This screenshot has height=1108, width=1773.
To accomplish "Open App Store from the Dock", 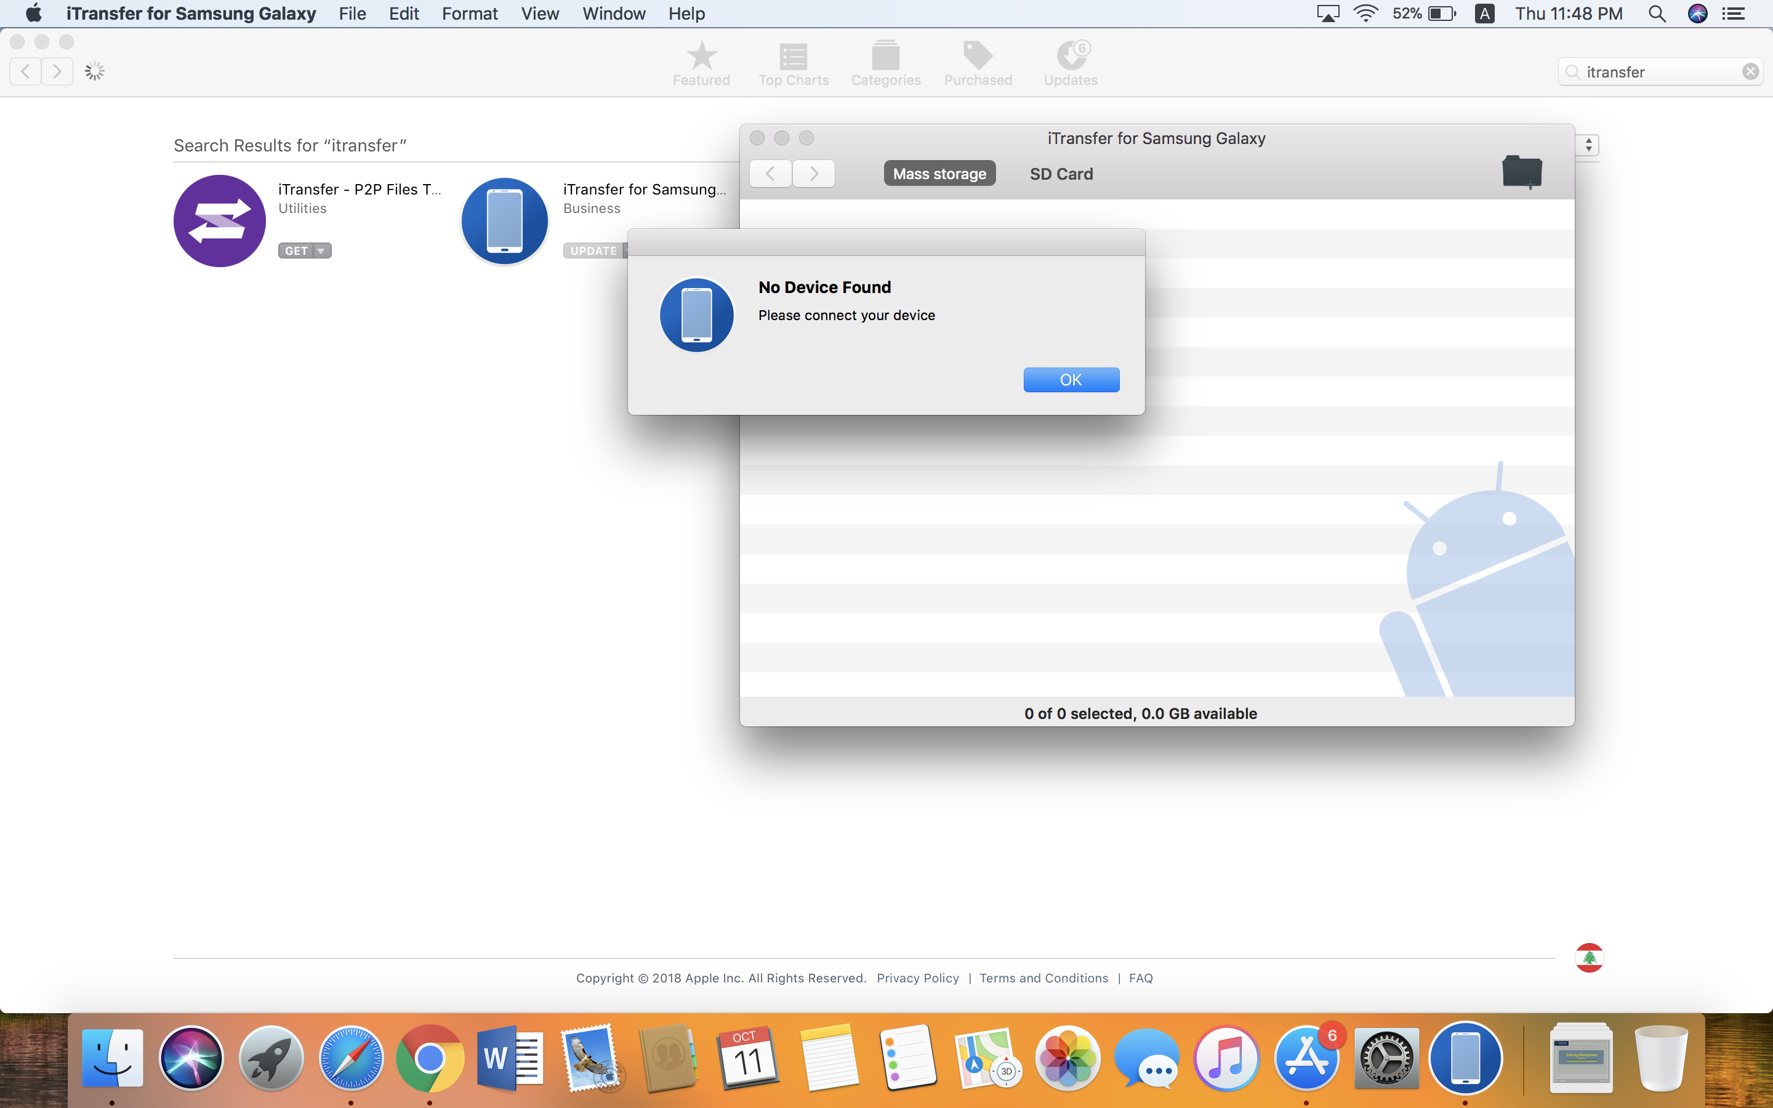I will click(x=1306, y=1058).
